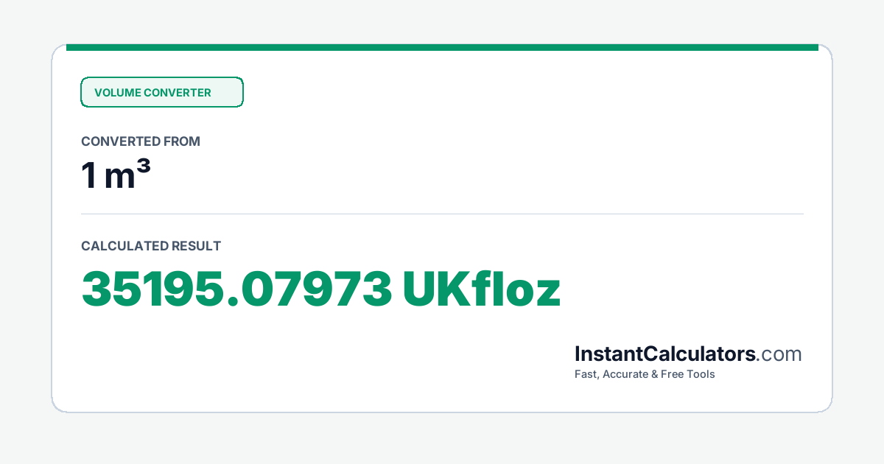Select the CONVERTED FROM label
884x464 pixels.
click(141, 141)
